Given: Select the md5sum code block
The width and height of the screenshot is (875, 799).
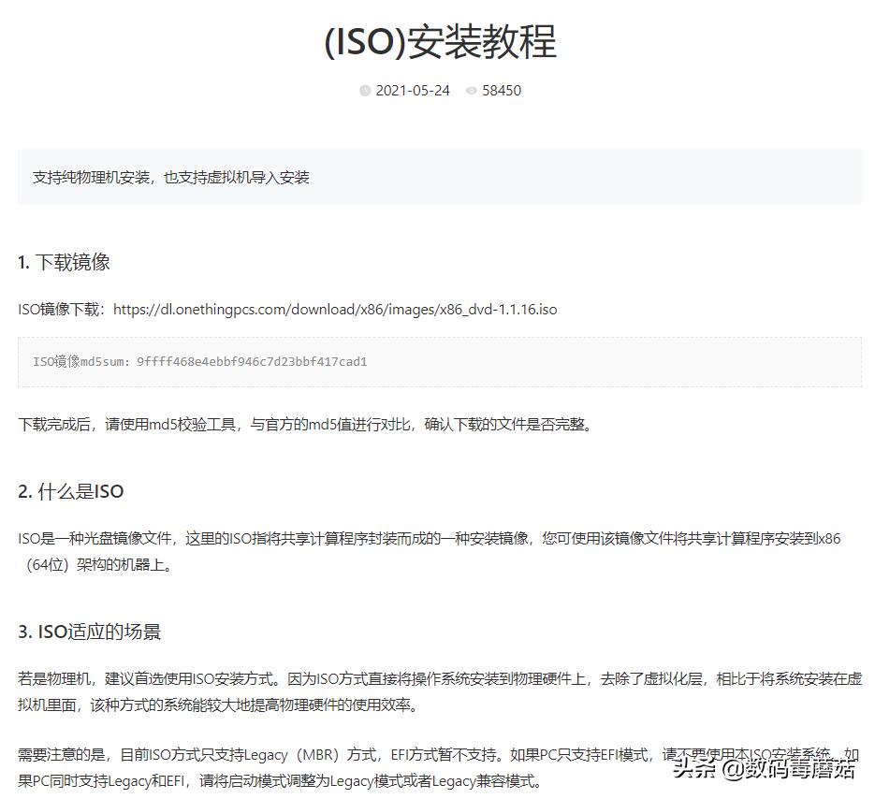Looking at the screenshot, I should coord(438,362).
